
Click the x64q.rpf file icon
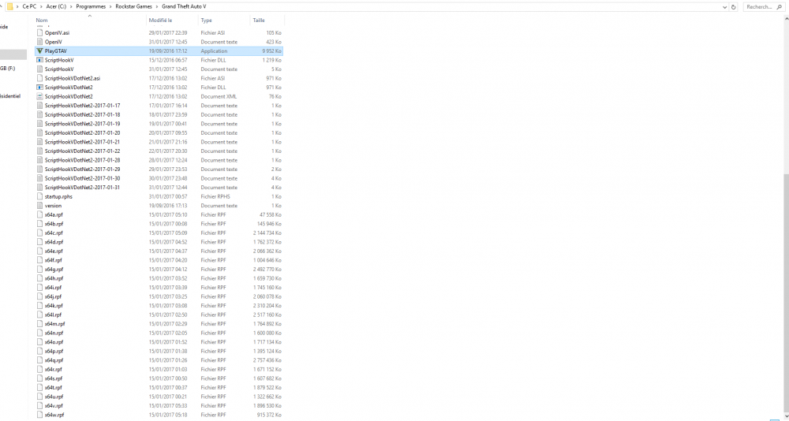39,360
